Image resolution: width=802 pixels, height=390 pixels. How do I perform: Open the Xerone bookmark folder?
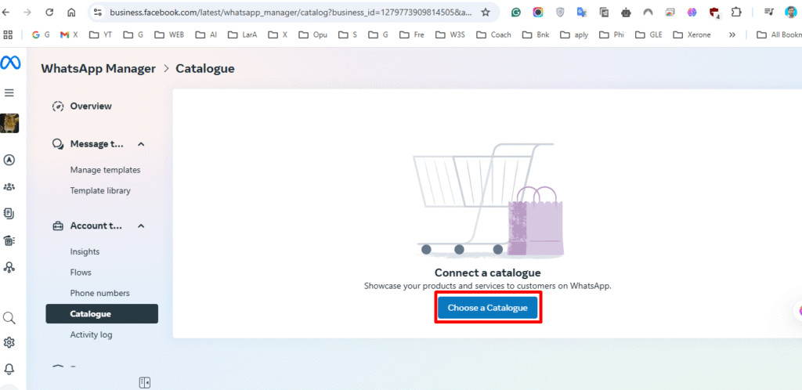tap(692, 34)
